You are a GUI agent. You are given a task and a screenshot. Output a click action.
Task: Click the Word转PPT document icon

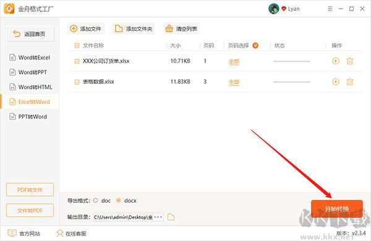[12, 72]
